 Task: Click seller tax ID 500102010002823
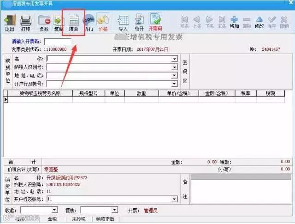pos(63,184)
